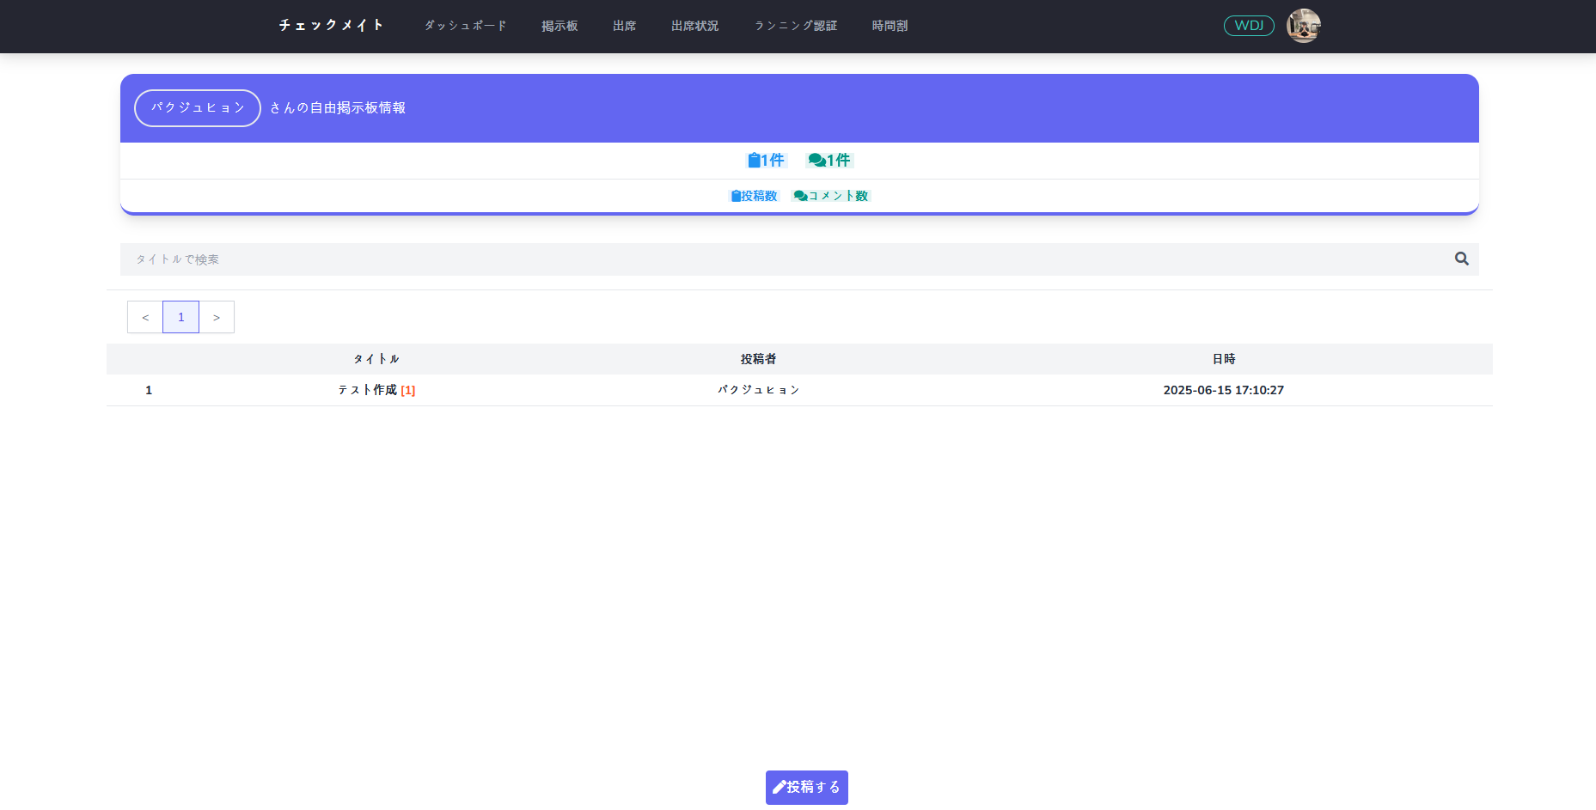Click the clipboard 1件 post count

tap(766, 160)
